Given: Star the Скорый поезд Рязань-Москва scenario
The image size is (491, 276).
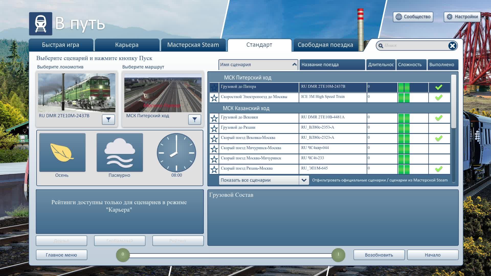Looking at the screenshot, I should pos(214,169).
